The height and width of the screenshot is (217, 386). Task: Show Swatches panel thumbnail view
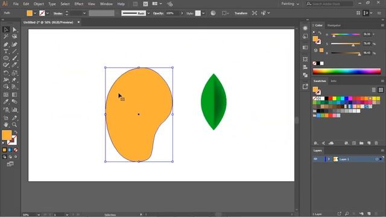tap(381, 90)
